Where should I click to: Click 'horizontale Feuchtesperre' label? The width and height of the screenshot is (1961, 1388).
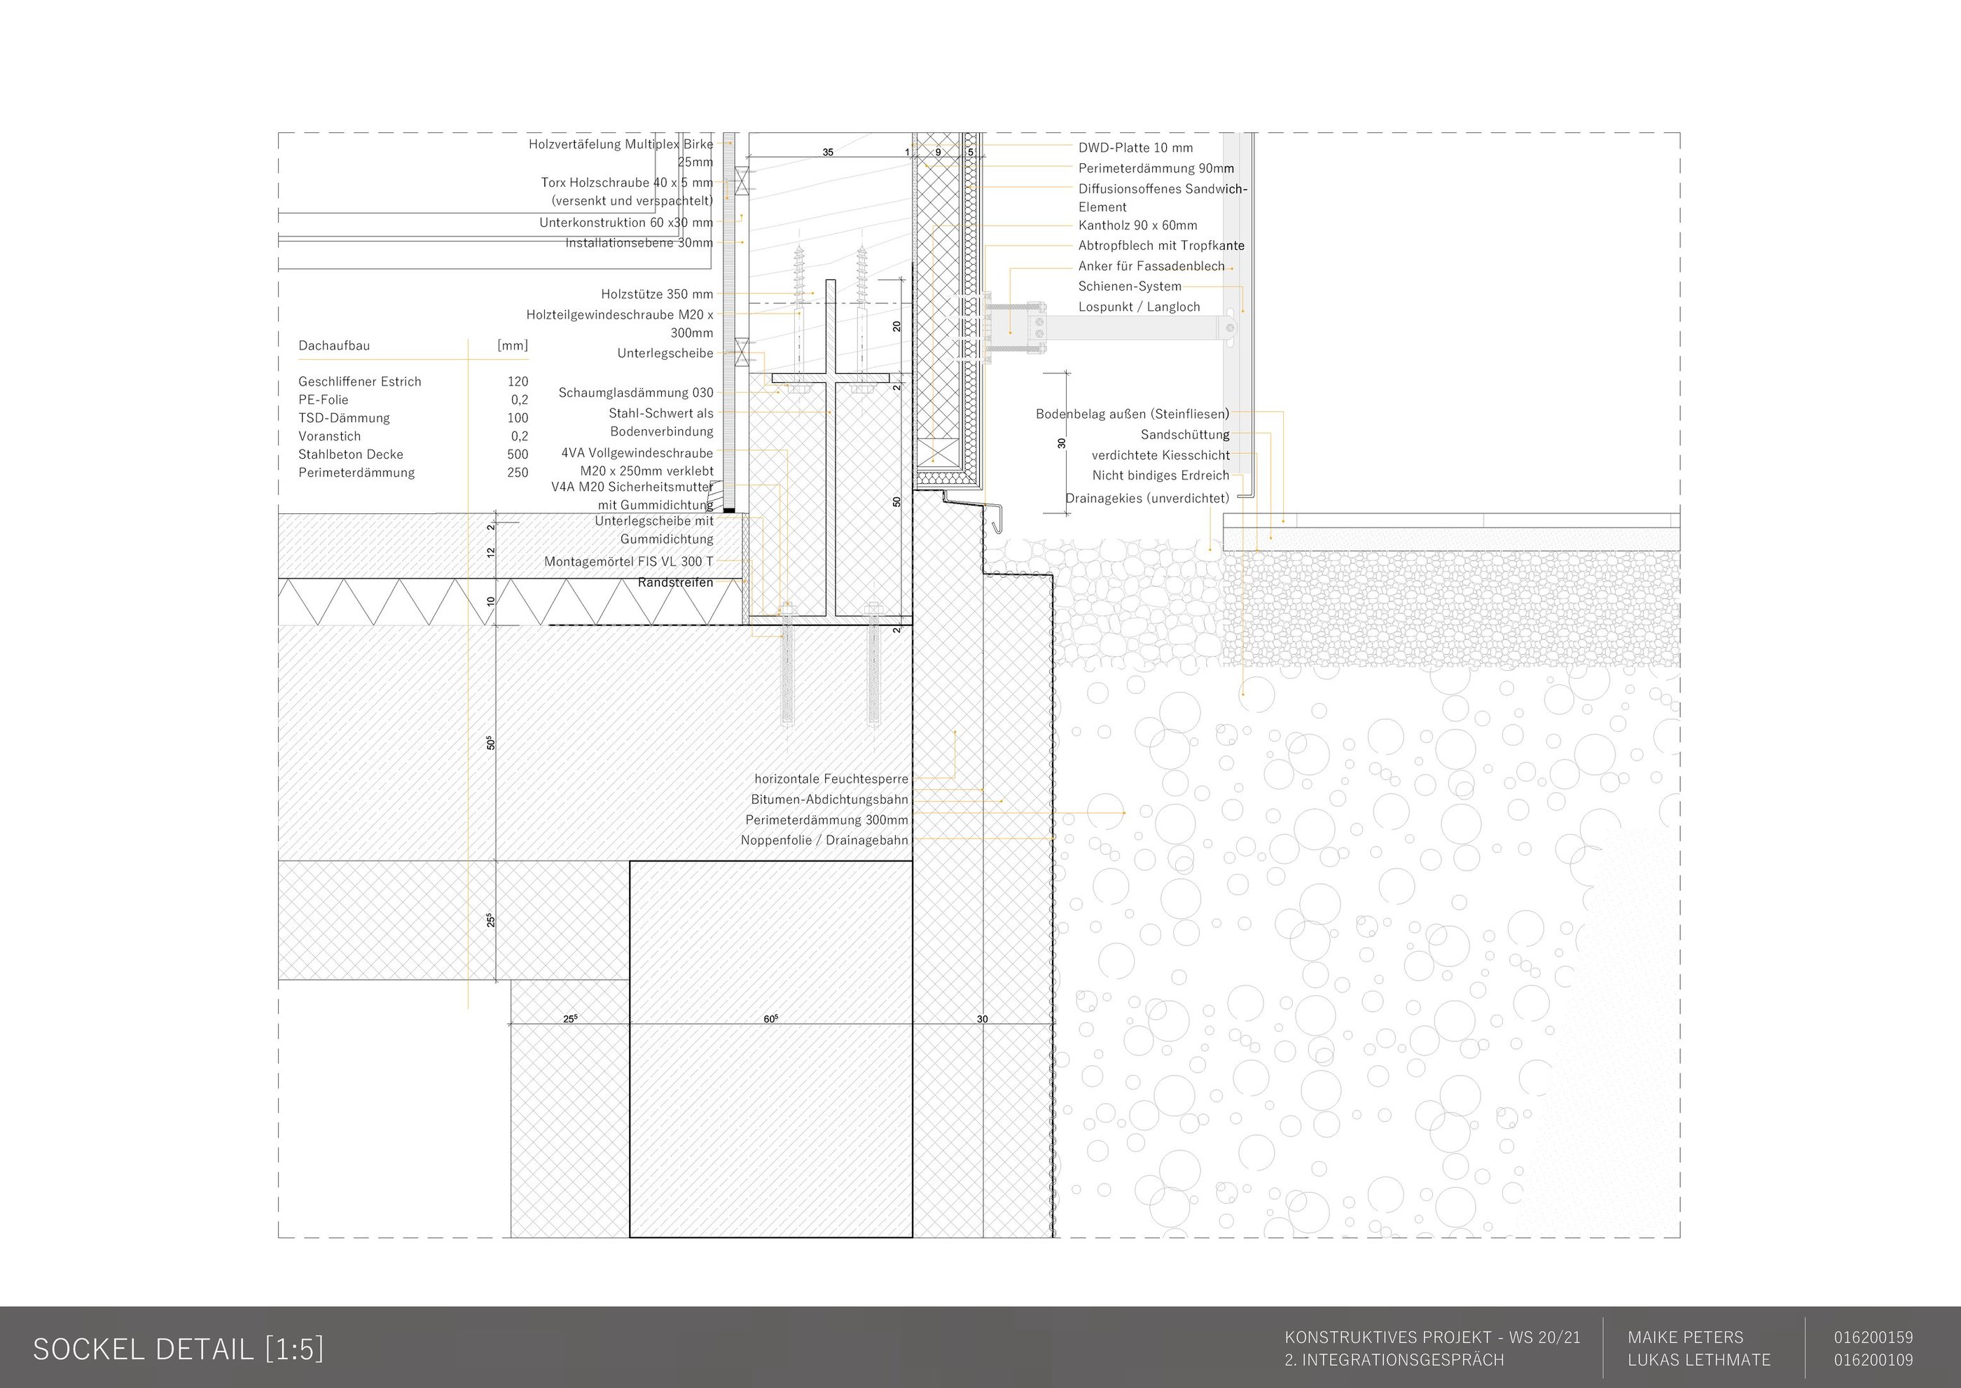click(831, 779)
